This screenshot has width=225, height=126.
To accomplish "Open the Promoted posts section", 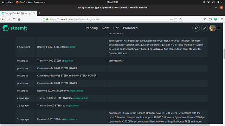I will tap(130, 28).
